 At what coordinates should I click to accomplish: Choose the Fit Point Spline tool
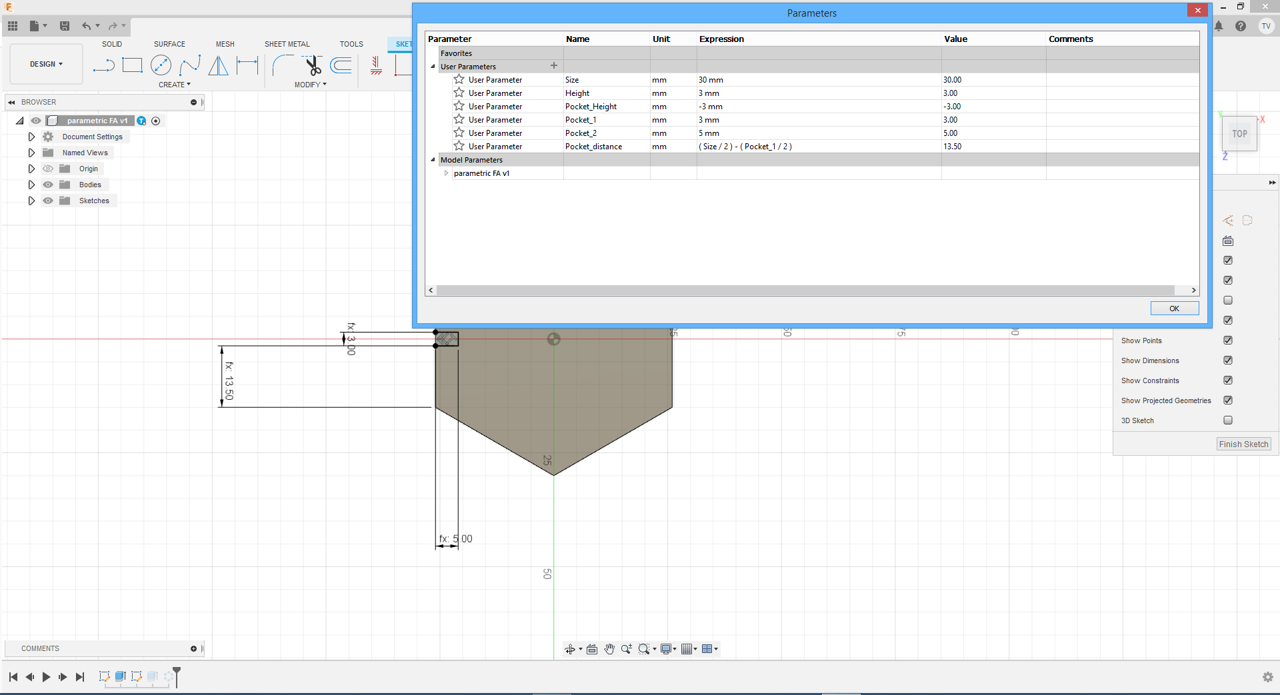[190, 65]
